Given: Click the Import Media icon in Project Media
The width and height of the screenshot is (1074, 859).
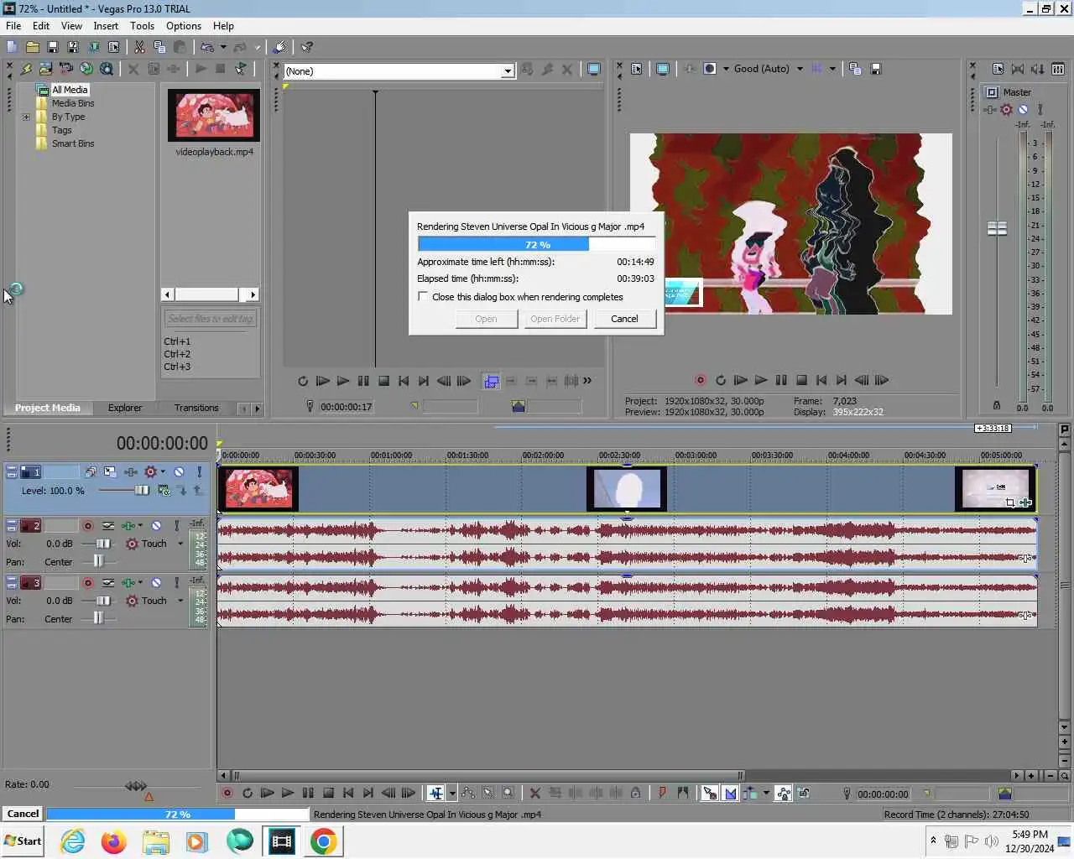Looking at the screenshot, I should click(45, 69).
